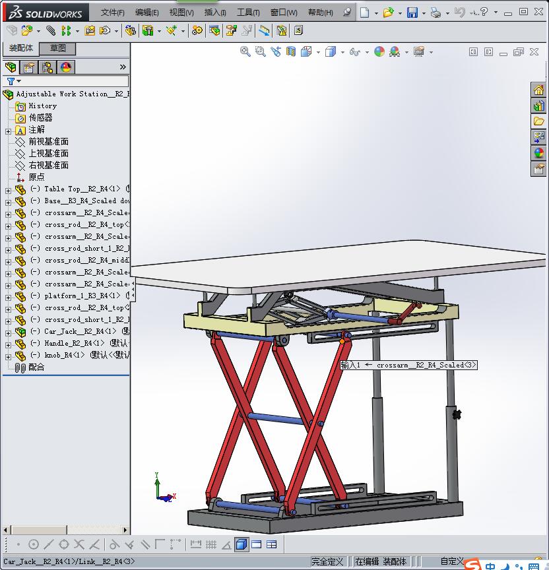Toggle the angle snap triangle icon

[x=226, y=544]
